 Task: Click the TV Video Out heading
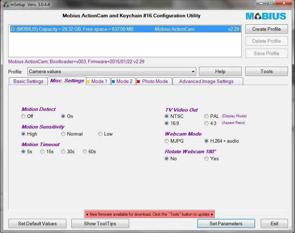182,110
